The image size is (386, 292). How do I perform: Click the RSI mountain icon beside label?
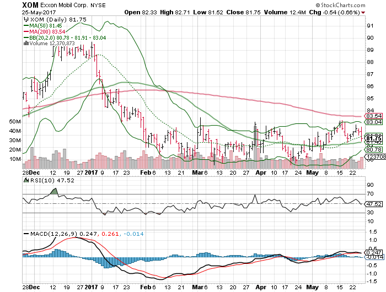26,180
